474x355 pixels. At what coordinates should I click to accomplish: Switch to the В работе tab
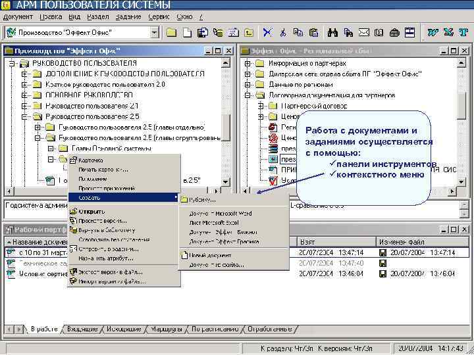(44, 329)
